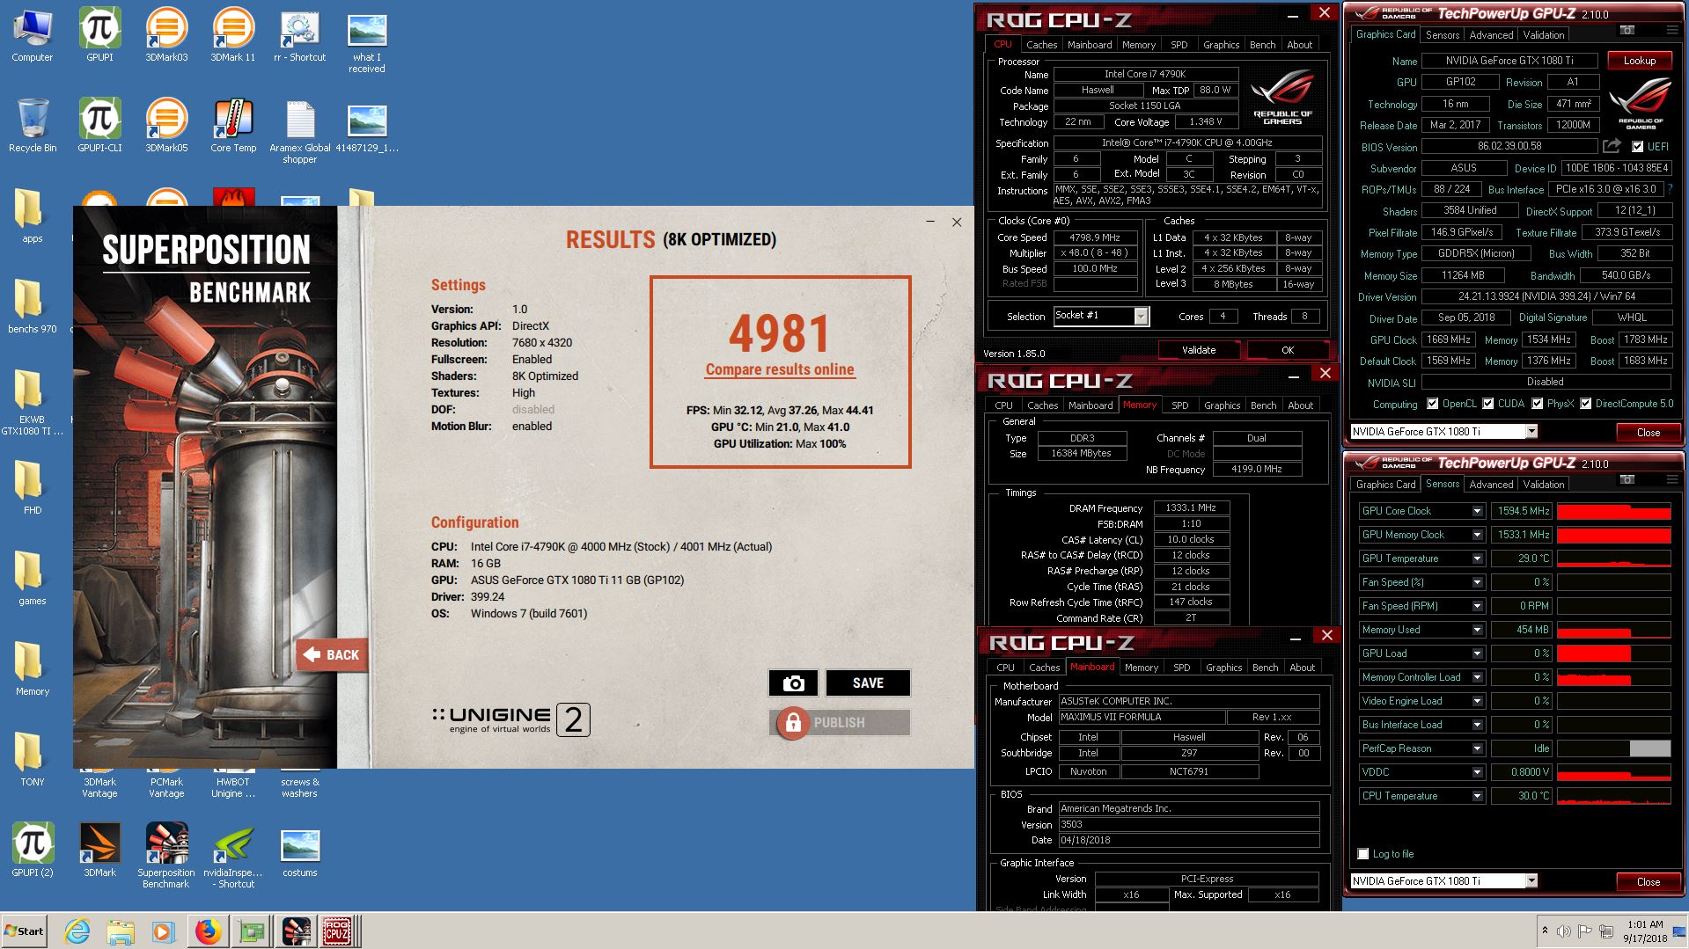Click the PerfCap Reason indicator bar
This screenshot has width=1689, height=949.
1613,748
